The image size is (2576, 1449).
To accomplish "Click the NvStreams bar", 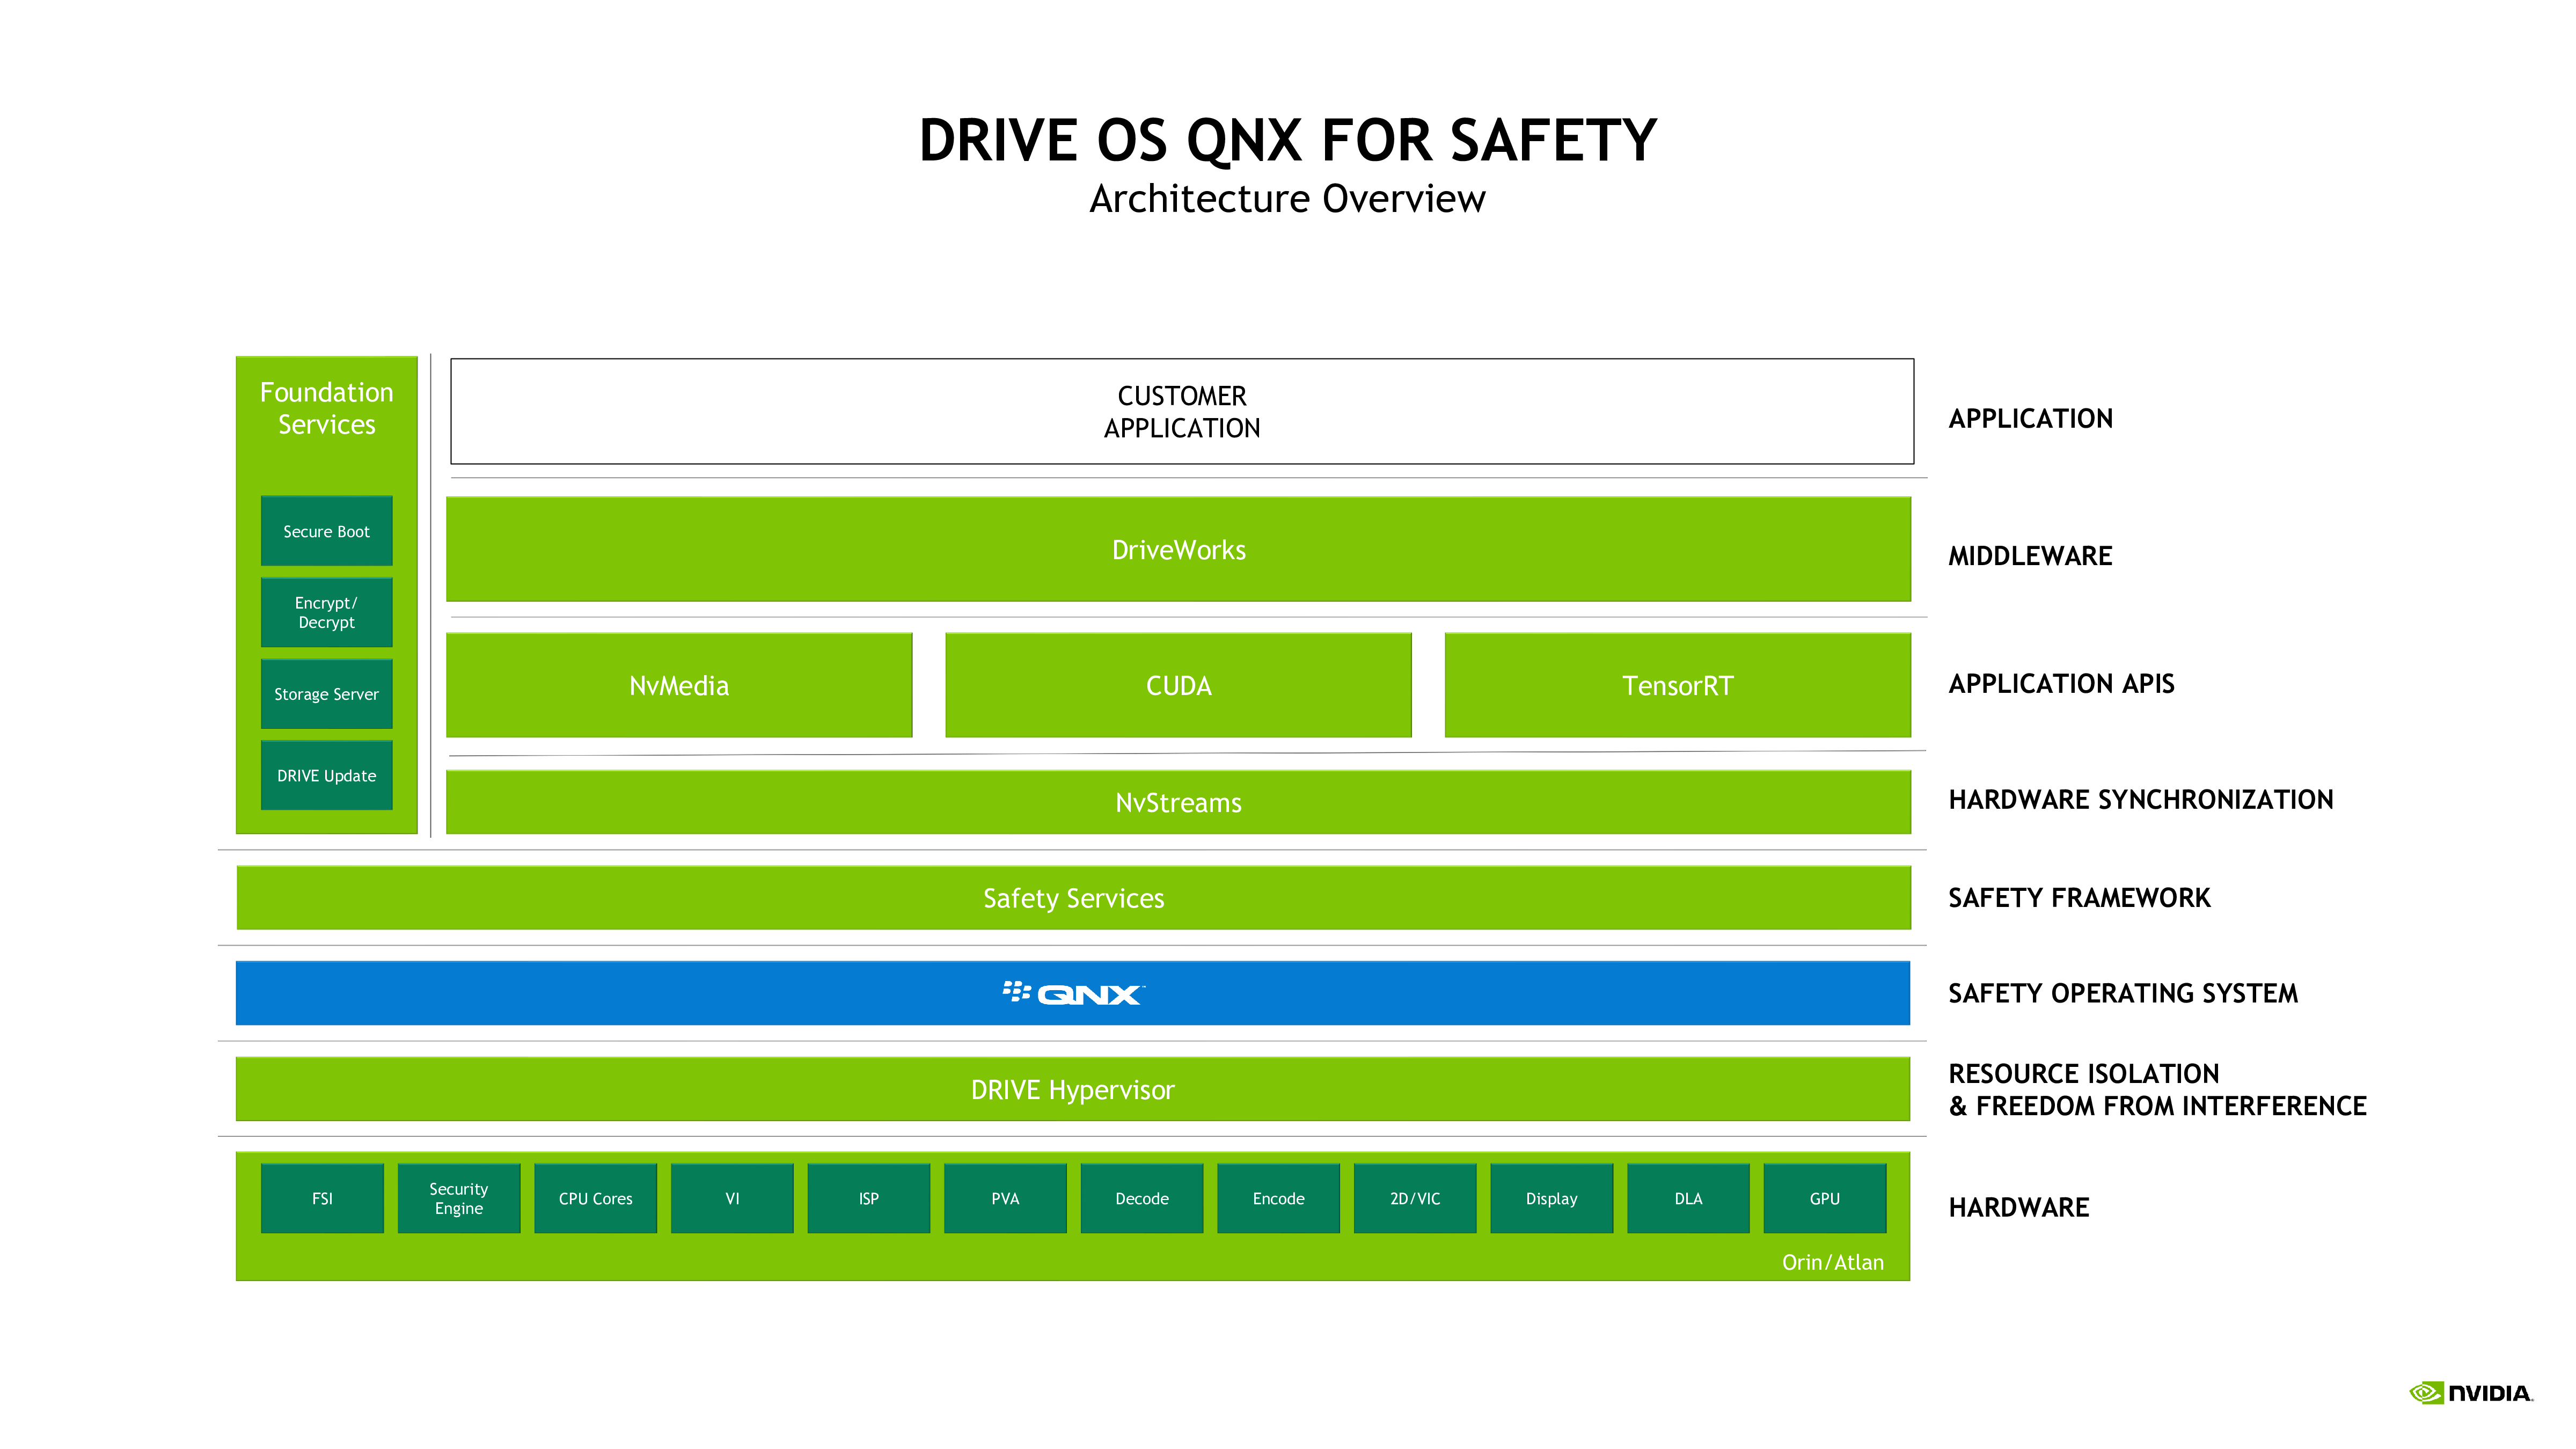I will [x=1178, y=802].
